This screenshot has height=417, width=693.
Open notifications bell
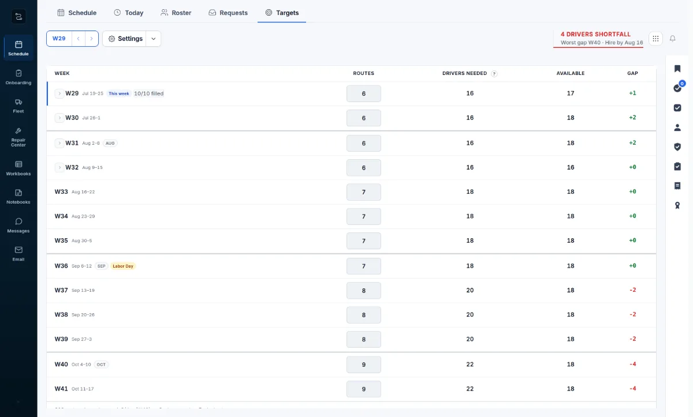pos(673,39)
